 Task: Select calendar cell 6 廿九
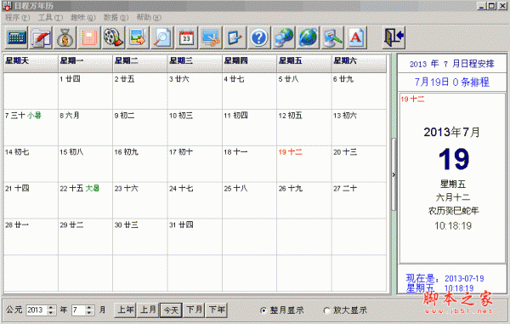[x=359, y=91]
